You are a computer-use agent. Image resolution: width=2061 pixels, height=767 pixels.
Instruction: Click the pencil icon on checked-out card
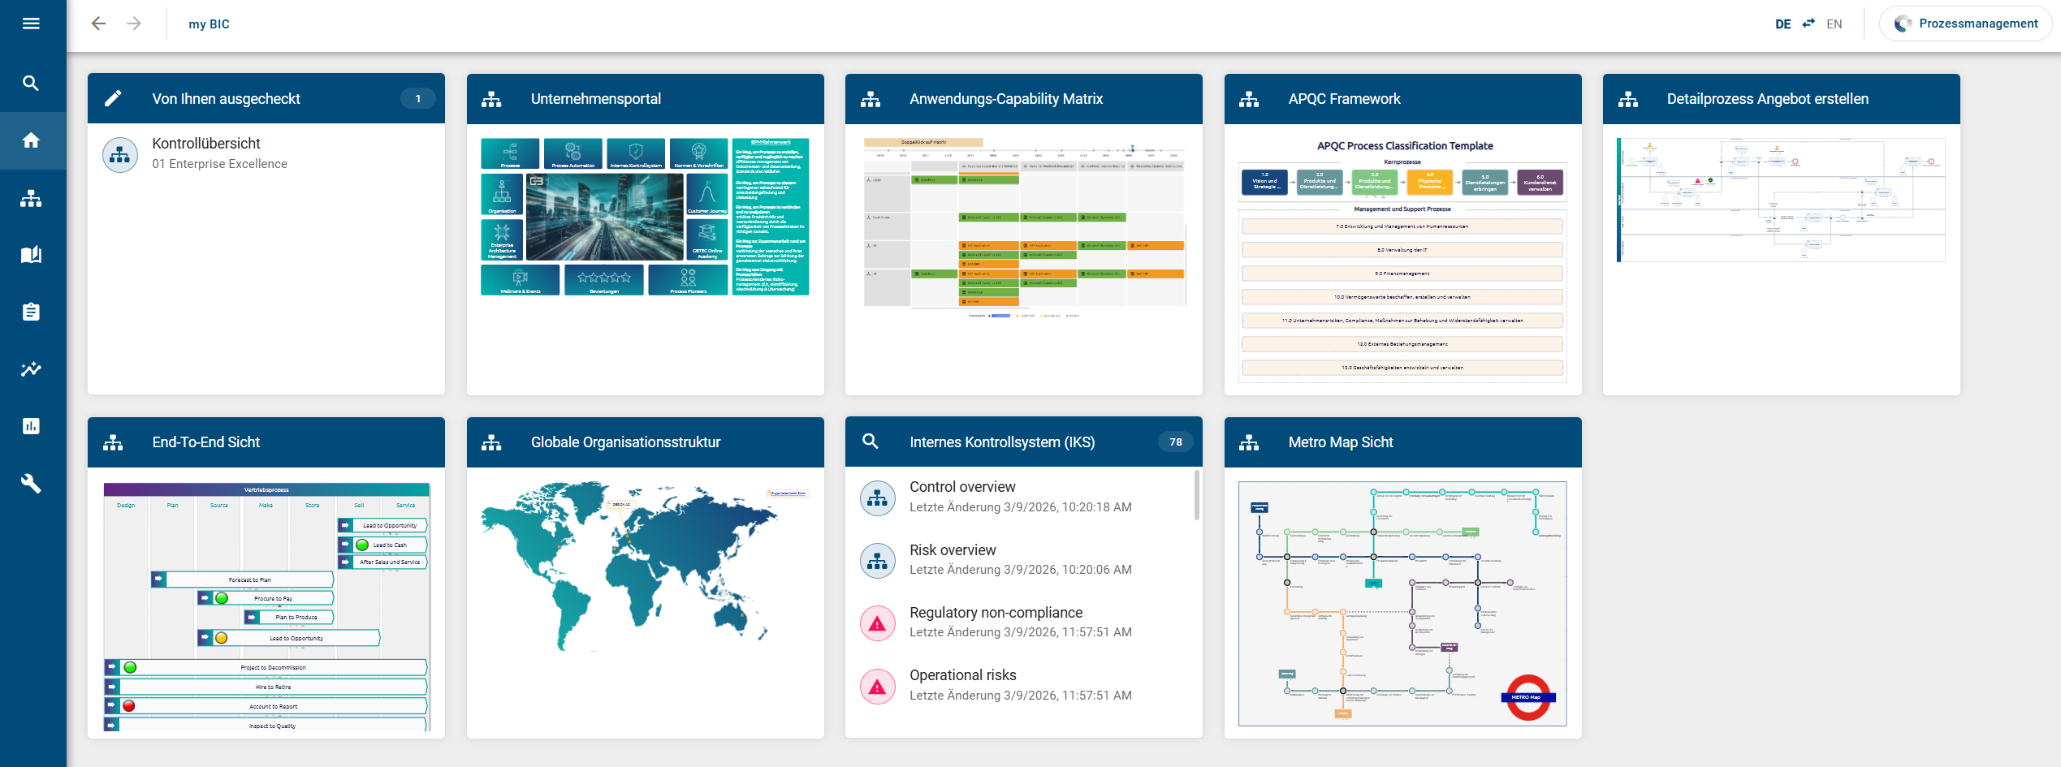tap(113, 98)
